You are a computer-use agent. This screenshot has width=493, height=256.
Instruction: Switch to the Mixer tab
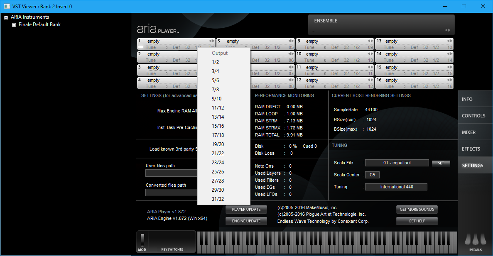tap(469, 132)
